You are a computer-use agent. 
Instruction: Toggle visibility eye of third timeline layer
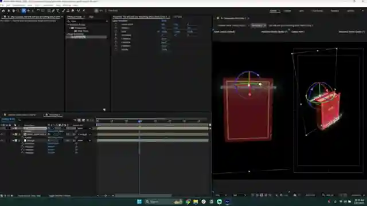pos(2,140)
